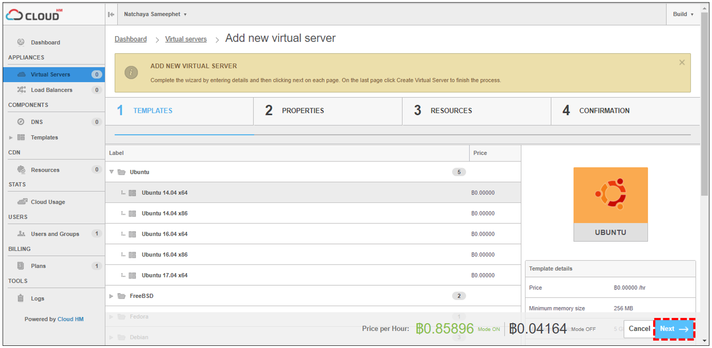Screen dimensions: 712x348
Task: Collapse the sidebar with the arrow icon
Action: tap(111, 14)
